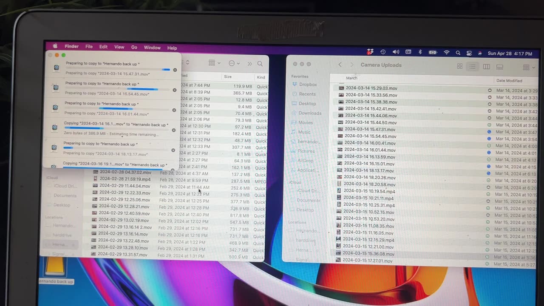Screen dimensions: 544x306
Task: Open Bluetooth menu in menu bar
Action: click(420, 52)
